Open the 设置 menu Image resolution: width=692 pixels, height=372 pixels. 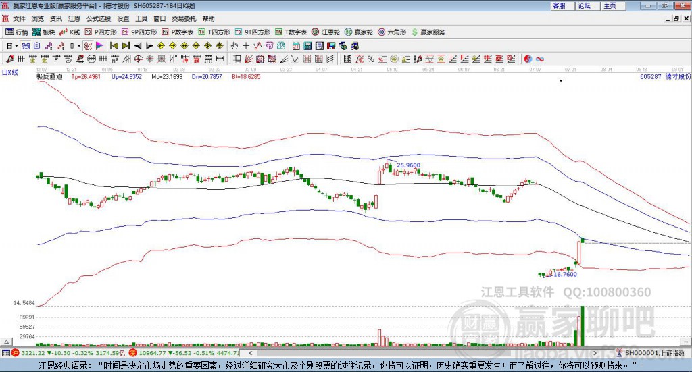tap(123, 18)
